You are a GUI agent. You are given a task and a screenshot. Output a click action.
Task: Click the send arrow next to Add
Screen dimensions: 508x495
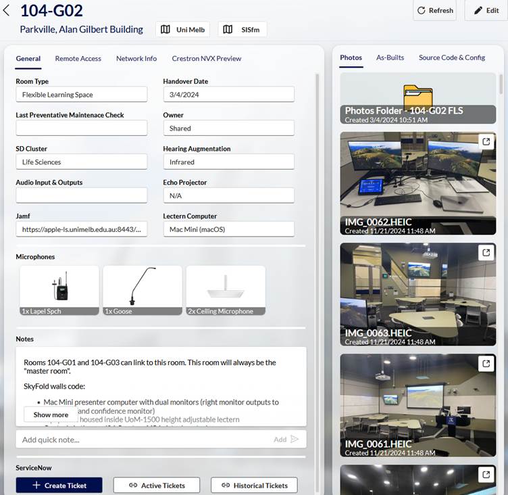coord(295,440)
